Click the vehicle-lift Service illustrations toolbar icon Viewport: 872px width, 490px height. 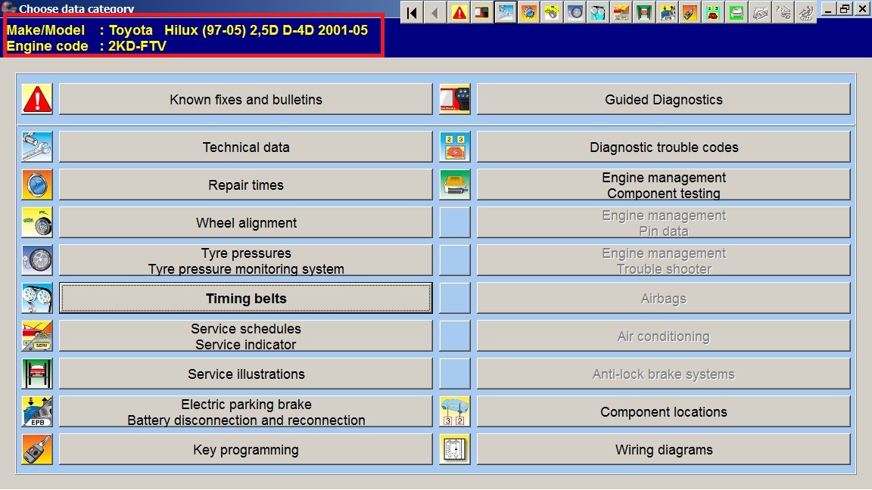click(644, 12)
